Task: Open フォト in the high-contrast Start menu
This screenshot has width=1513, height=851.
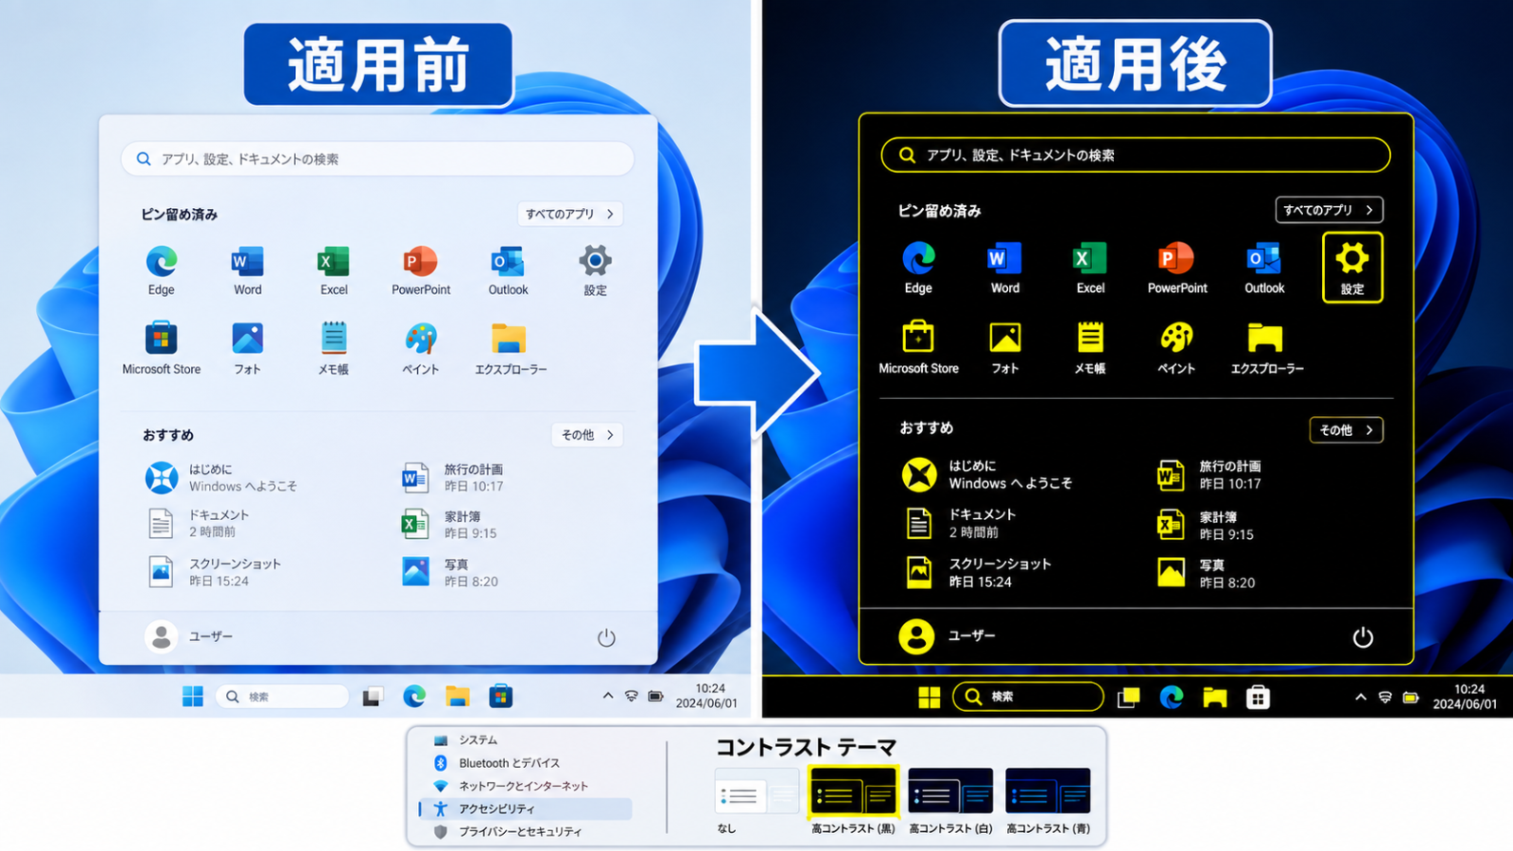Action: [1005, 347]
